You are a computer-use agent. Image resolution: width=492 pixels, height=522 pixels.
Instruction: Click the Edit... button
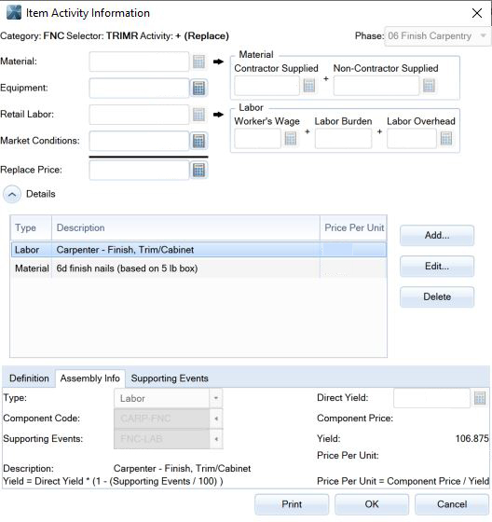437,267
